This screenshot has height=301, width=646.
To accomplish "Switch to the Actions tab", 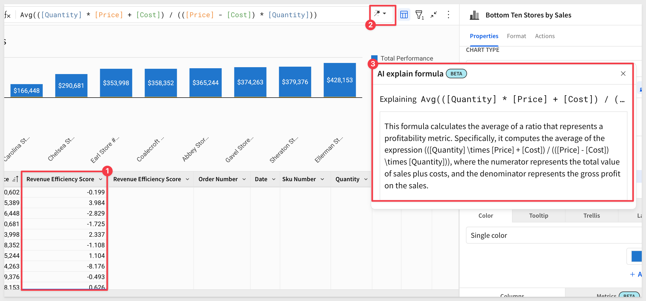I will 545,36.
